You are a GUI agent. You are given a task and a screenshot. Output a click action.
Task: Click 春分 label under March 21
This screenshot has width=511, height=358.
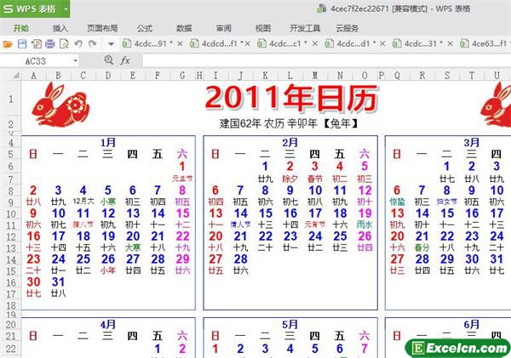coord(422,247)
